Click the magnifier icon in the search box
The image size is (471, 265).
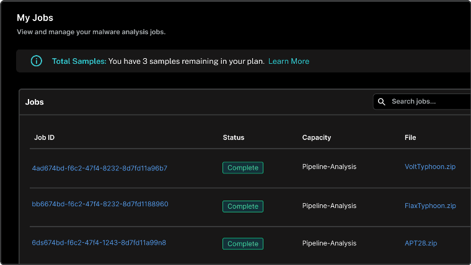point(382,102)
